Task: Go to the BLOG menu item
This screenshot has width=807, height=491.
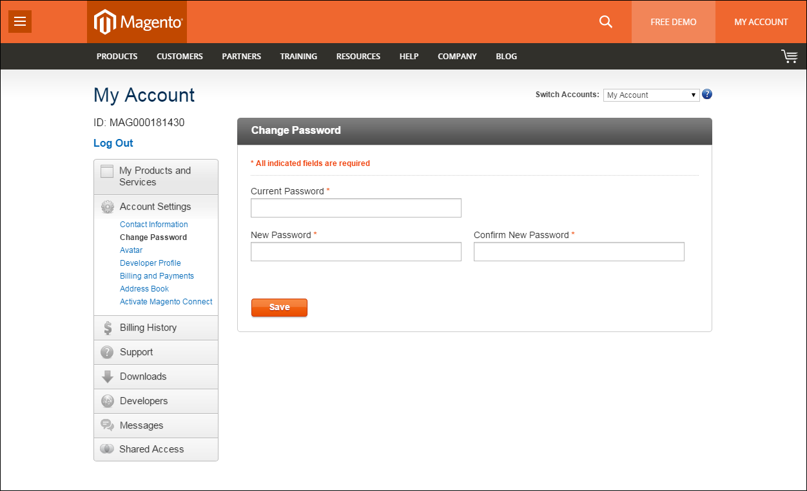Action: click(x=507, y=57)
